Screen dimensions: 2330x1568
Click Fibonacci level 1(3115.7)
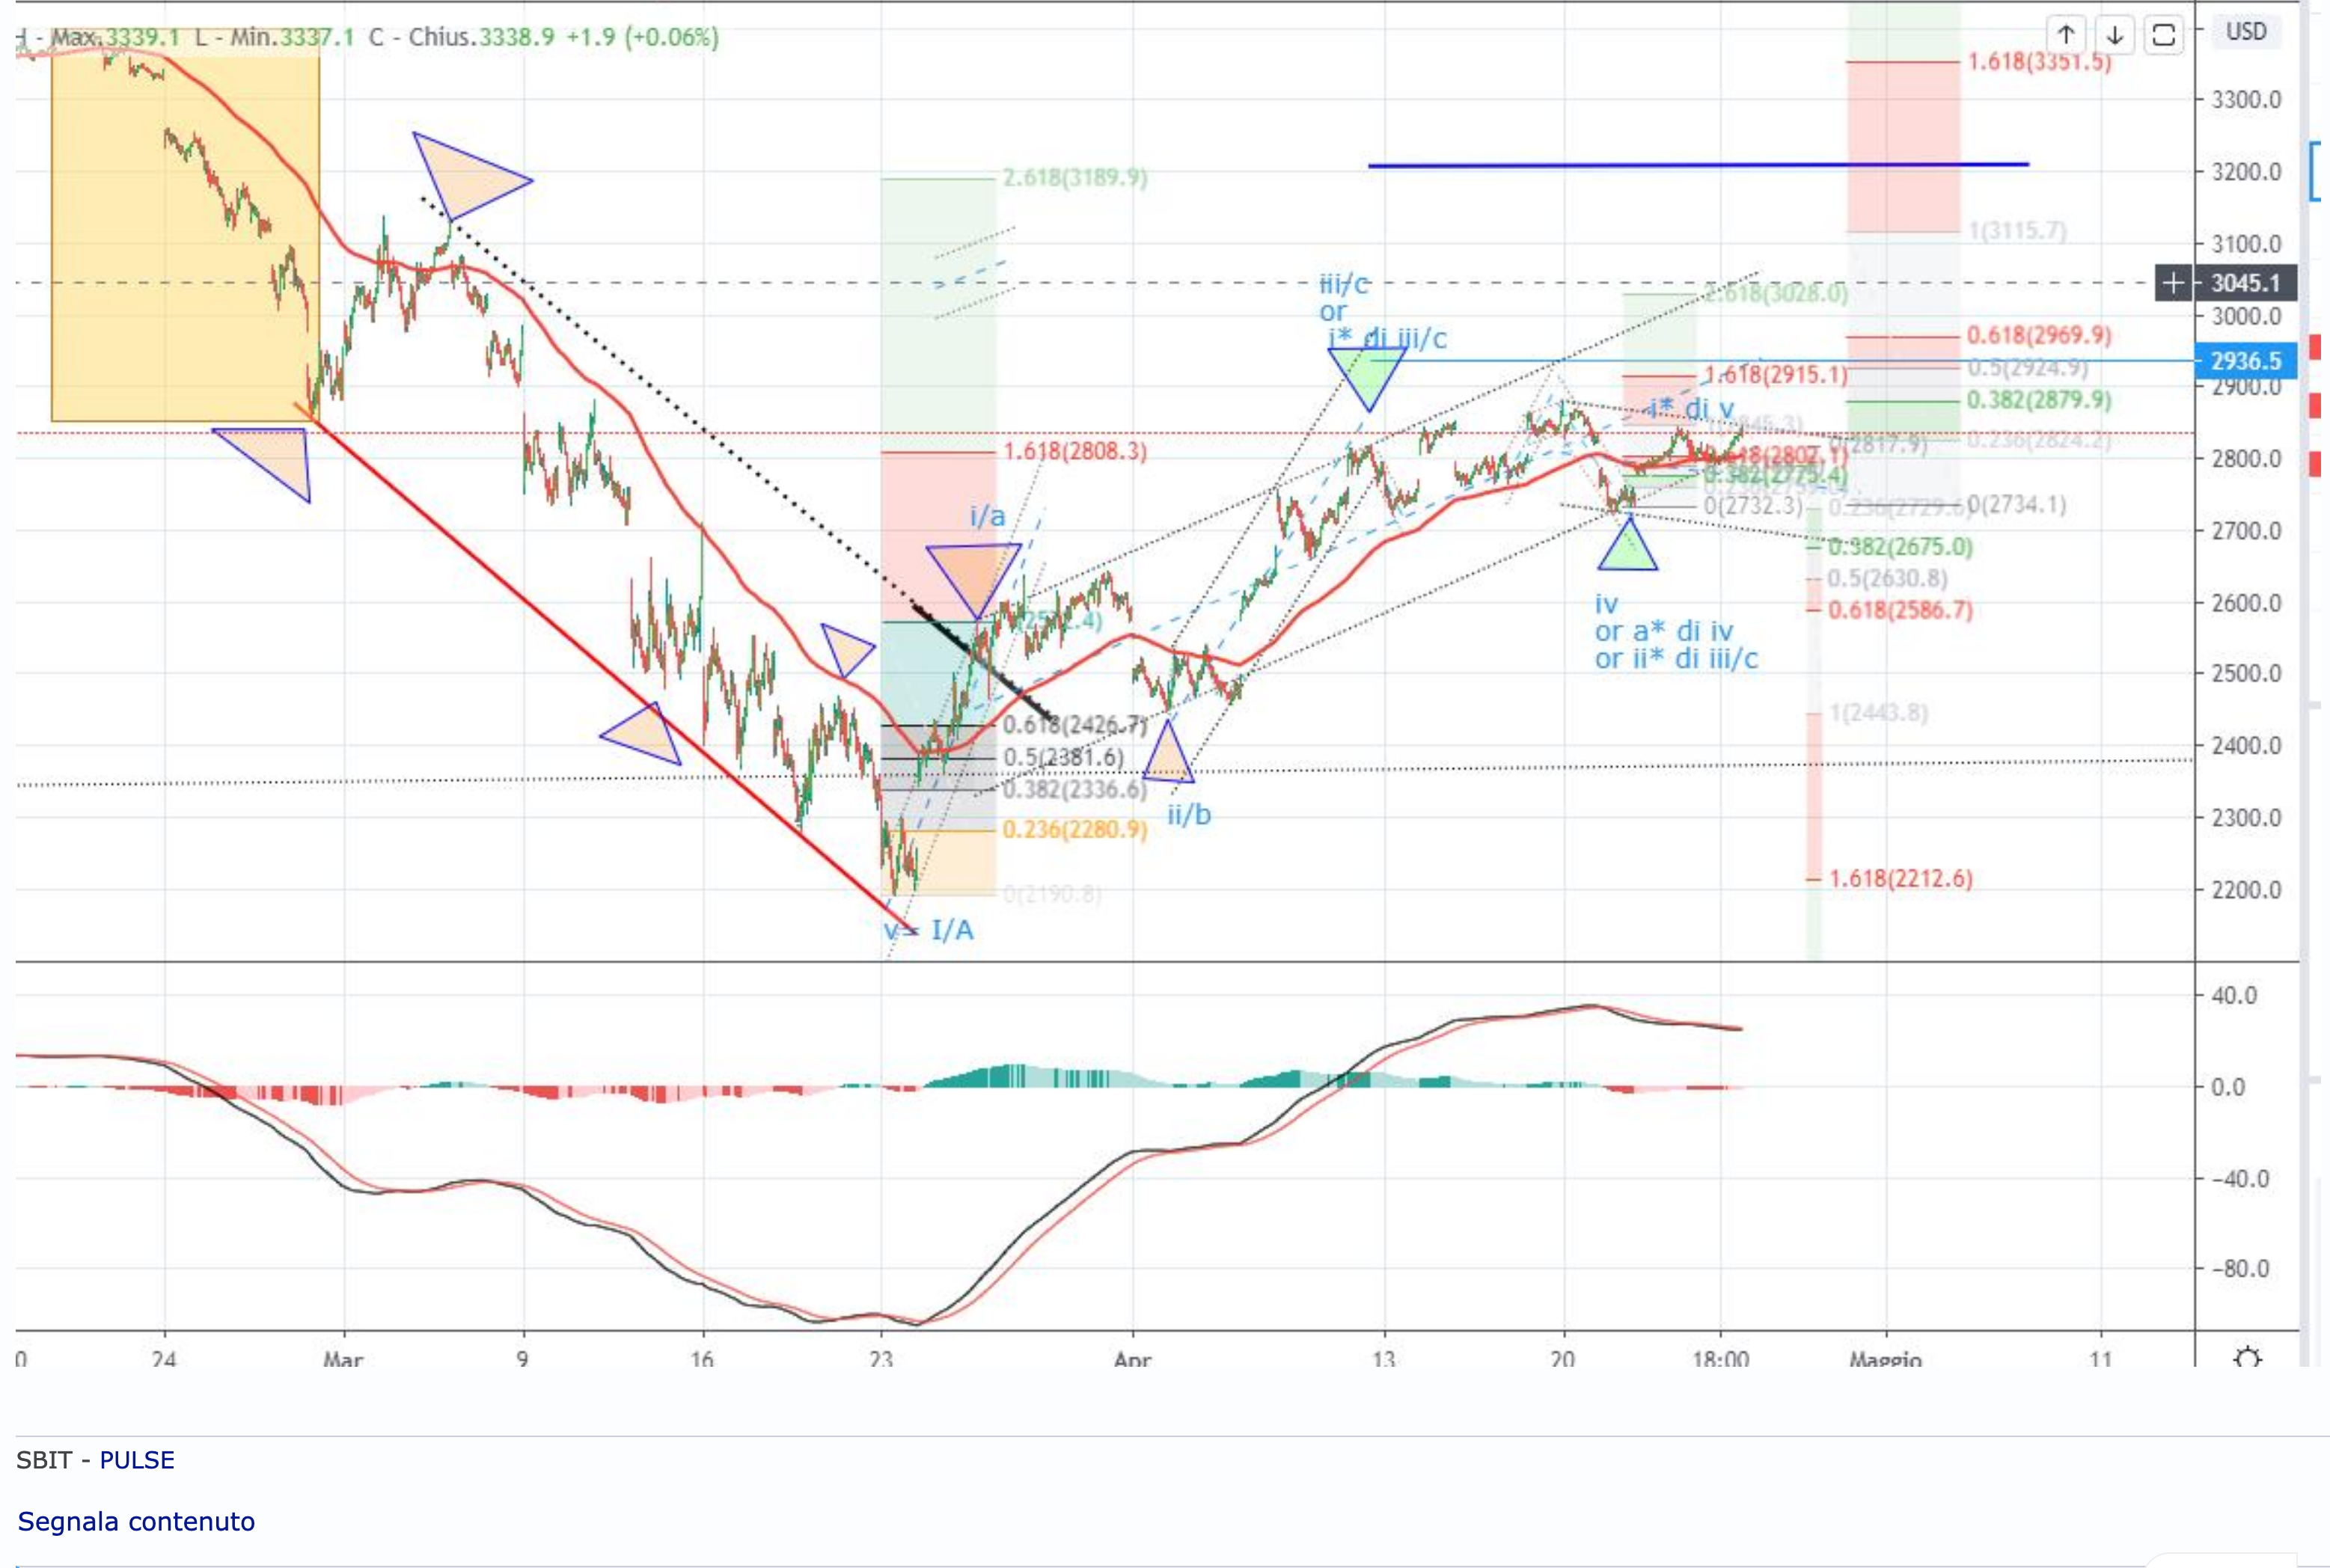[x=2018, y=231]
